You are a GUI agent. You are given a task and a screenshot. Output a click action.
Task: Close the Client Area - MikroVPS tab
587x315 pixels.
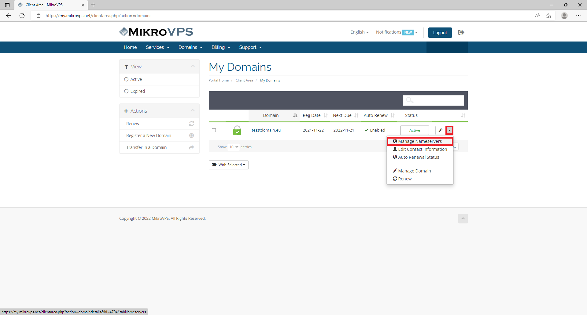83,5
